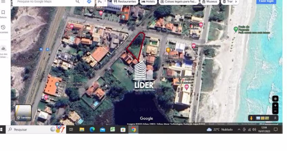
Task: Click the search magnifier icon
Action: coord(78,2)
